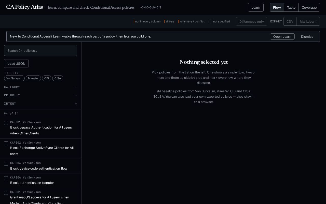326x204 pixels.
Task: Click the 'not specified' legend entry
Action: pyautogui.click(x=219, y=21)
